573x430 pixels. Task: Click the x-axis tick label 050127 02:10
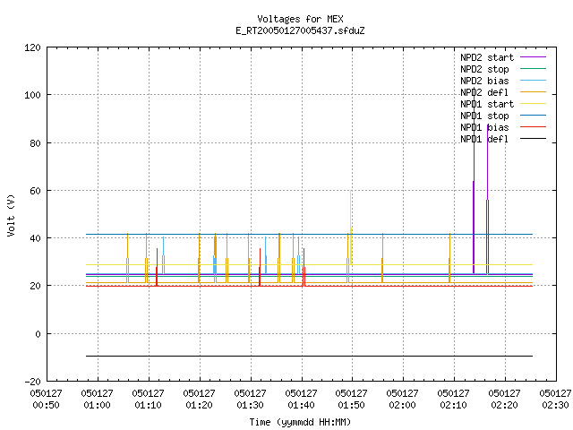tap(454, 400)
